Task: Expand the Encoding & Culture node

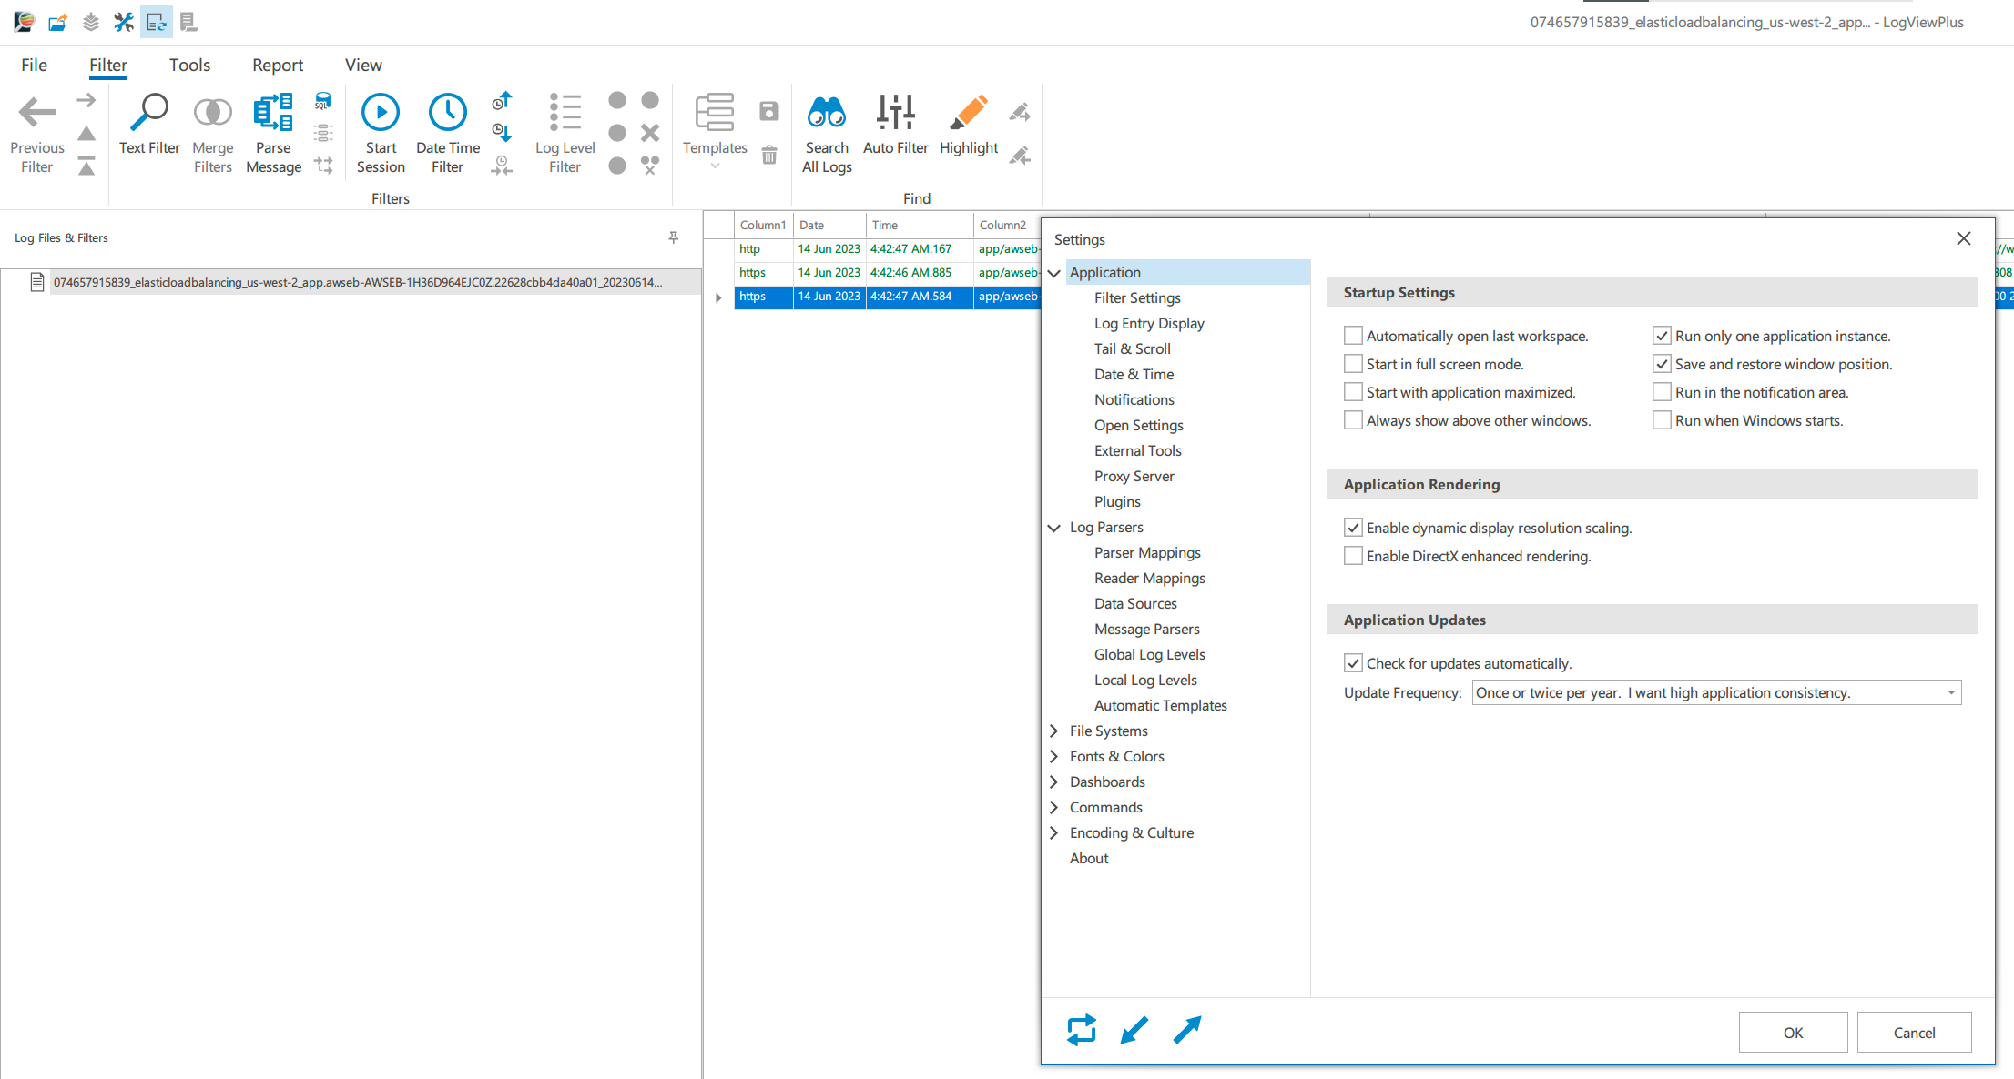Action: pyautogui.click(x=1054, y=832)
